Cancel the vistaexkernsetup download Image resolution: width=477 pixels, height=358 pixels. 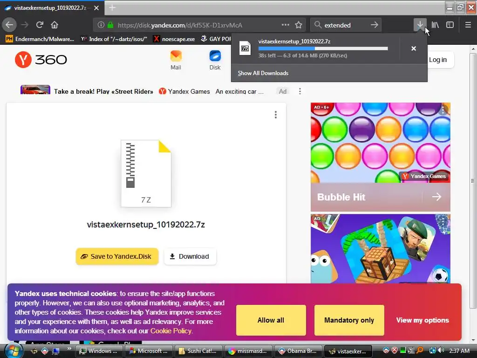(x=414, y=48)
